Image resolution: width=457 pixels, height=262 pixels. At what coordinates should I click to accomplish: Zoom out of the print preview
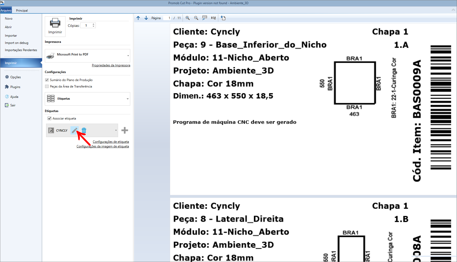[196, 18]
